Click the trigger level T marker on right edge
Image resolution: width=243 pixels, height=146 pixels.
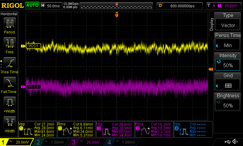click(211, 69)
